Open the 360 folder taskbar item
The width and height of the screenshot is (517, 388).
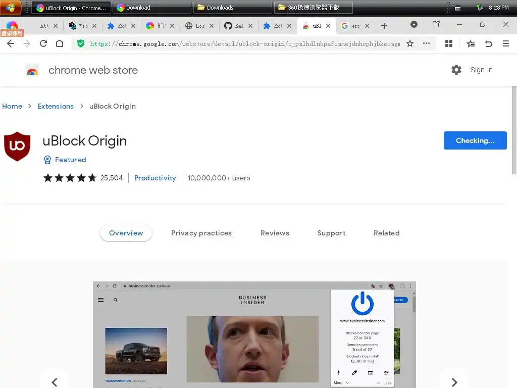[313, 7]
